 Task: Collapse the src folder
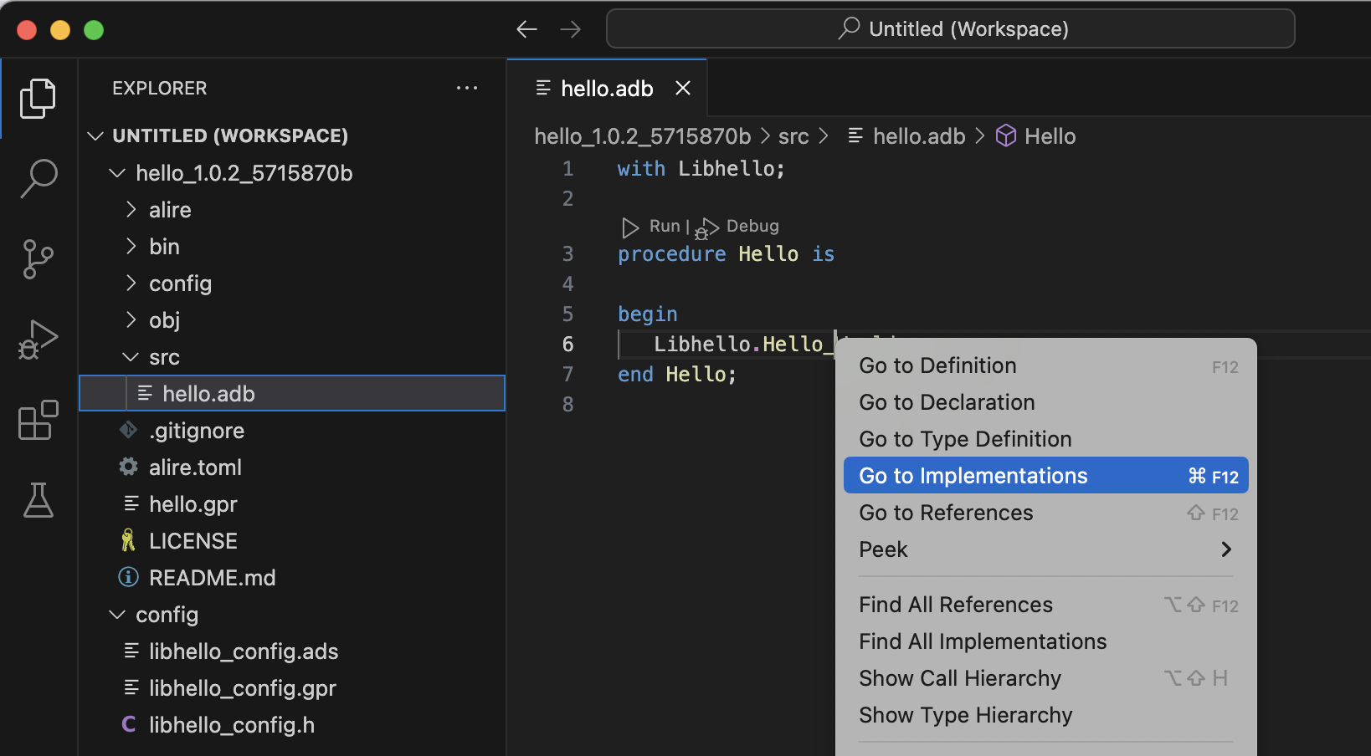[164, 357]
